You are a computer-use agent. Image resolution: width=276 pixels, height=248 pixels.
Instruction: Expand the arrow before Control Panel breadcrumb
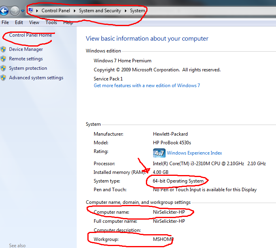coord(37,11)
